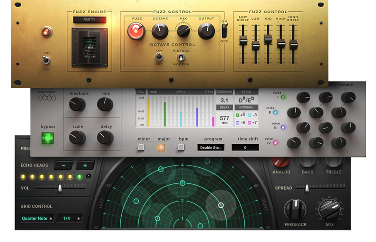Move the Low Shelf EQ fader
This screenshot has width=376, height=242.
[243, 40]
